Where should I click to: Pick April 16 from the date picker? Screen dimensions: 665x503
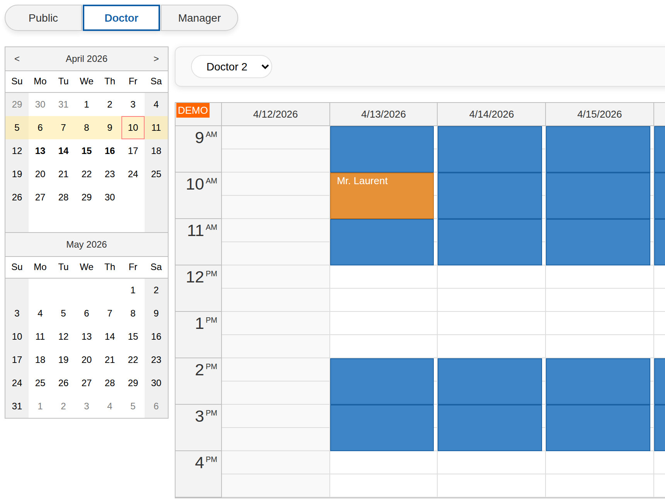point(109,151)
